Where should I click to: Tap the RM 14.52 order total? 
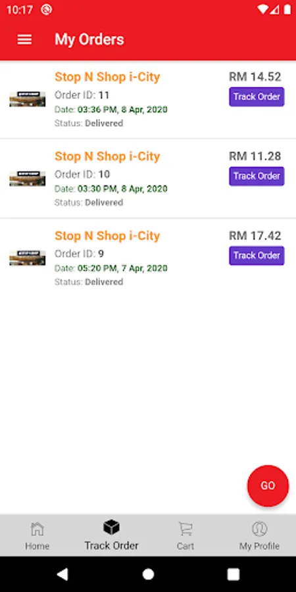(255, 77)
